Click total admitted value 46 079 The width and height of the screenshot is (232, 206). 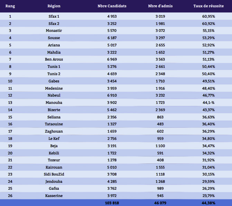pyautogui.click(x=160, y=203)
